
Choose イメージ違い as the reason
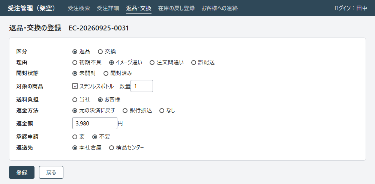tap(111, 63)
